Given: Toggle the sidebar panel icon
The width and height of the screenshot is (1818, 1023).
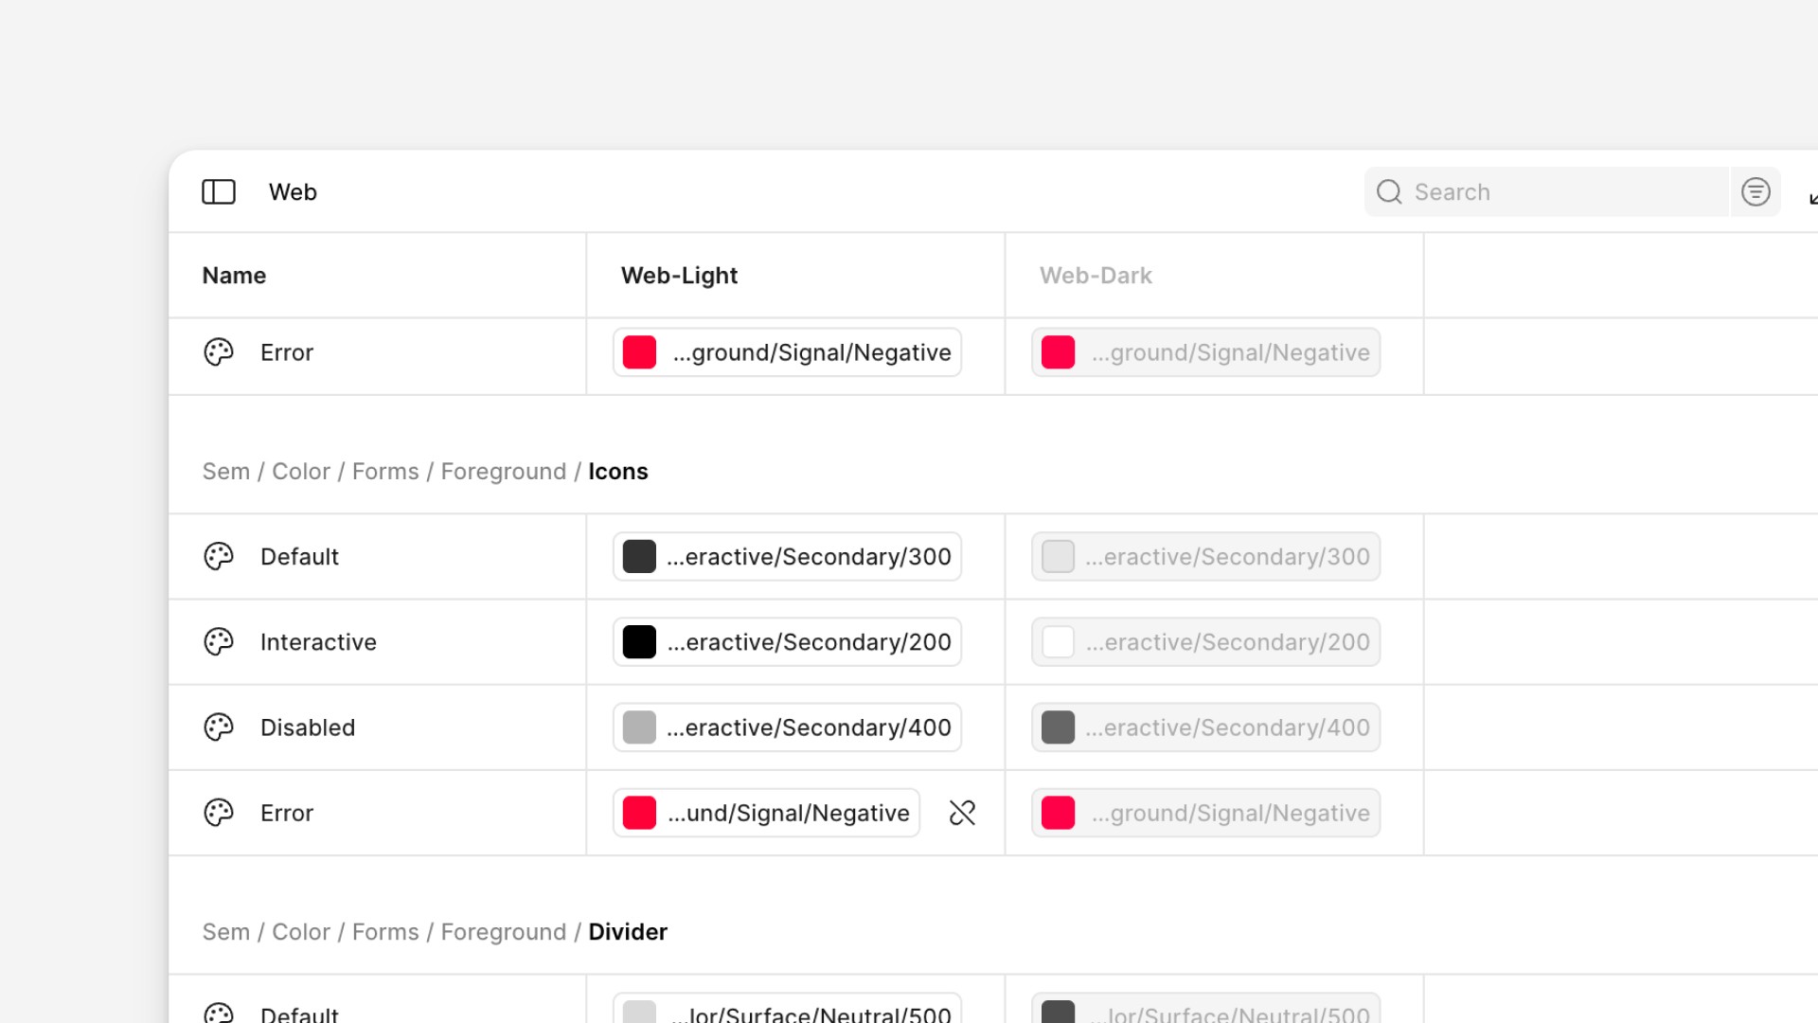Looking at the screenshot, I should pos(219,192).
